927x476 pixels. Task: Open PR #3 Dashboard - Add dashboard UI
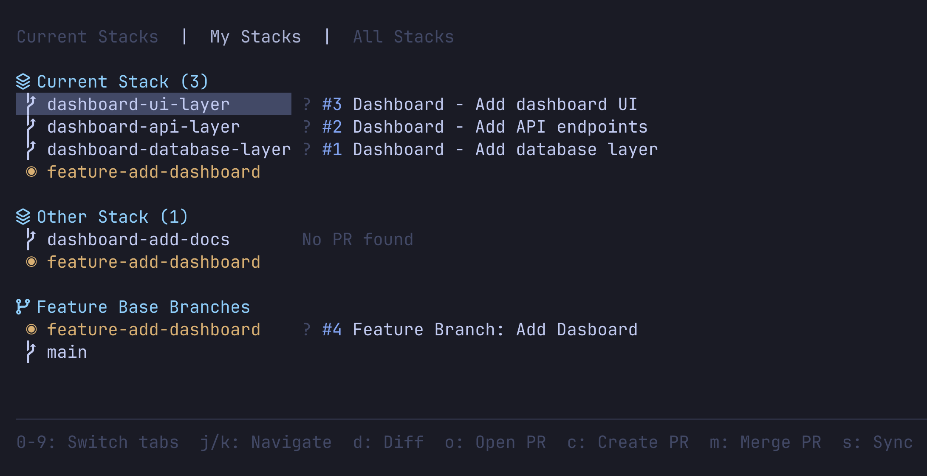coord(480,104)
